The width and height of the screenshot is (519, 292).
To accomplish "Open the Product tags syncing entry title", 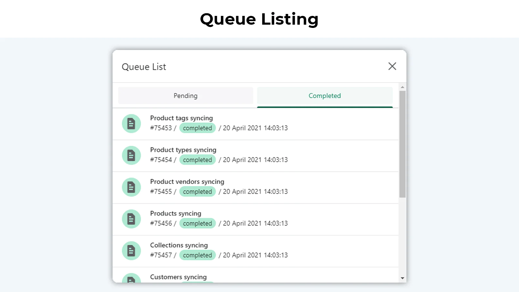I will pyautogui.click(x=181, y=118).
